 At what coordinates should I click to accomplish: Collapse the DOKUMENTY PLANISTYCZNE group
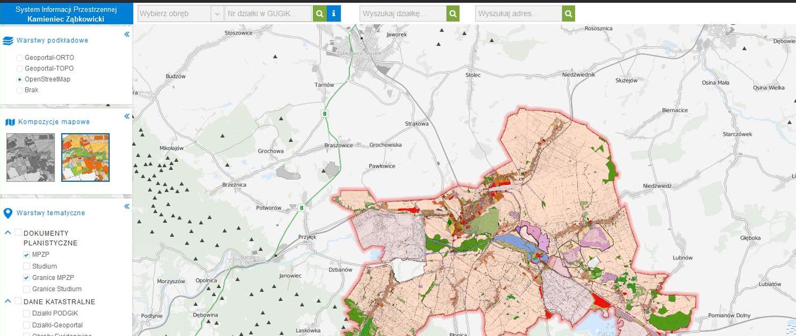[7, 233]
